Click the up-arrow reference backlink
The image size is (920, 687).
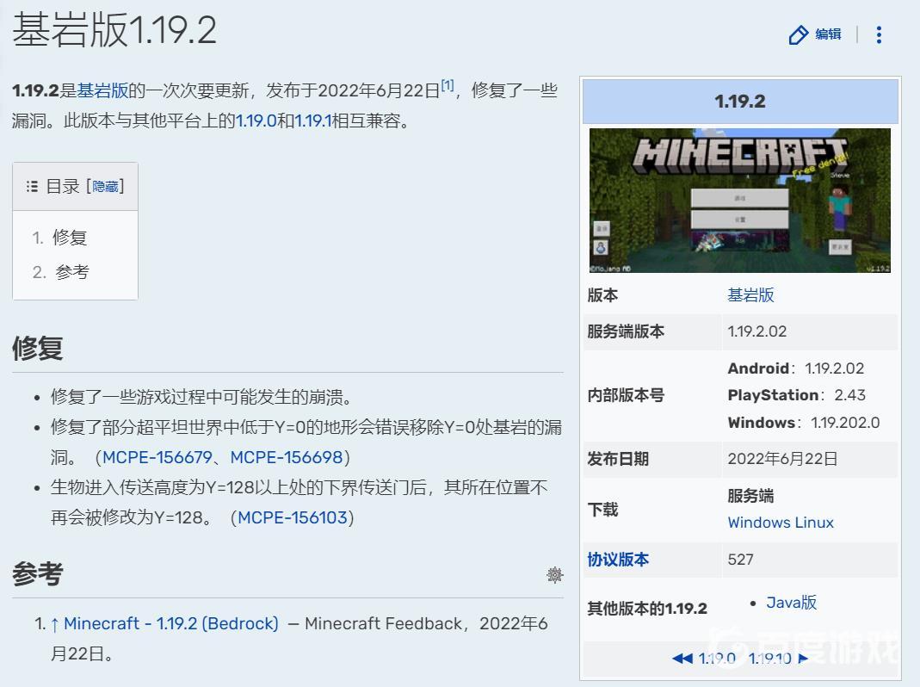pyautogui.click(x=54, y=623)
